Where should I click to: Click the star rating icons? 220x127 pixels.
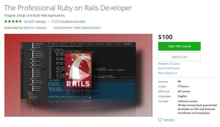pos(13,21)
